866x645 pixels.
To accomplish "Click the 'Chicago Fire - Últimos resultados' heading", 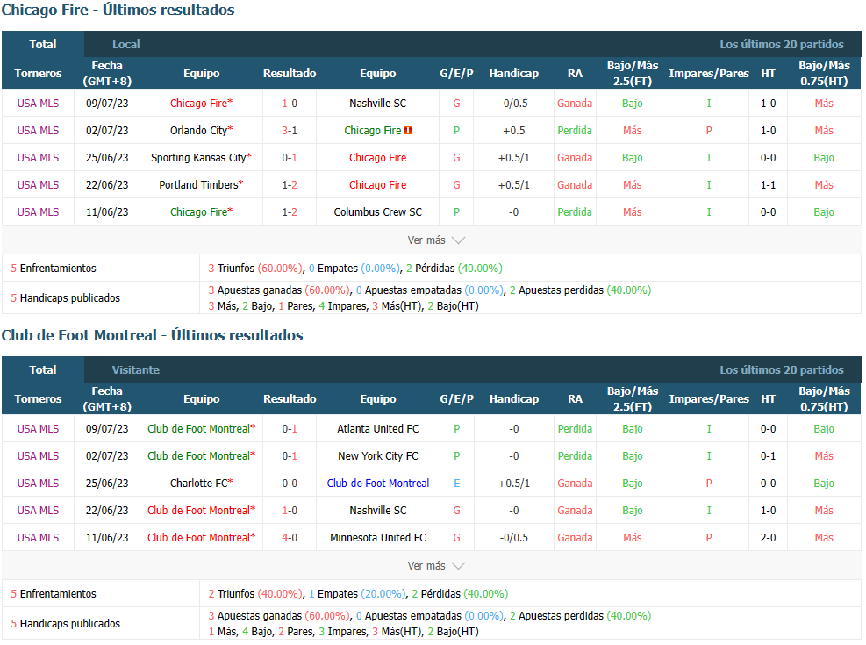I will 118,10.
